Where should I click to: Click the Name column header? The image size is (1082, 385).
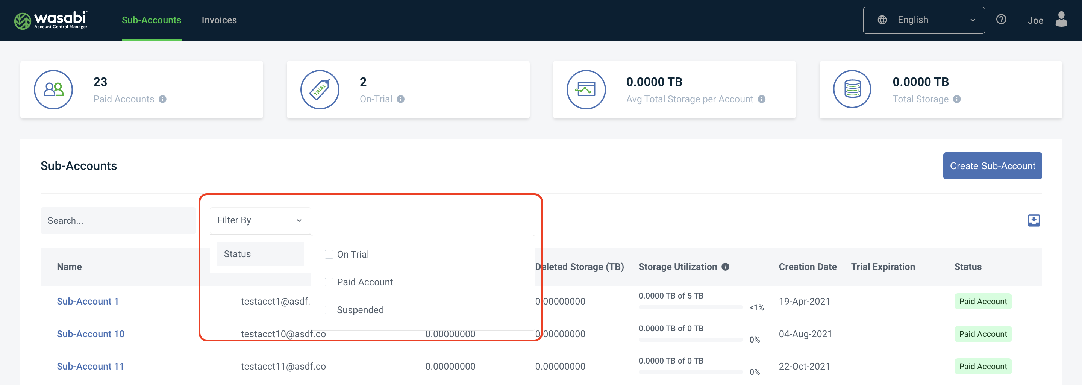tap(69, 267)
